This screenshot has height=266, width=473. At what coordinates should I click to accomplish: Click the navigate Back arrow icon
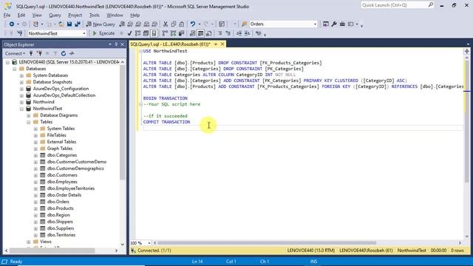12,24
